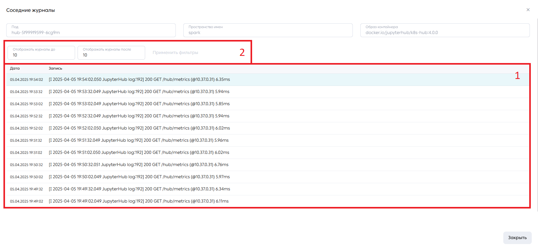
Task: Click Применить фильтры button
Action: pos(175,52)
